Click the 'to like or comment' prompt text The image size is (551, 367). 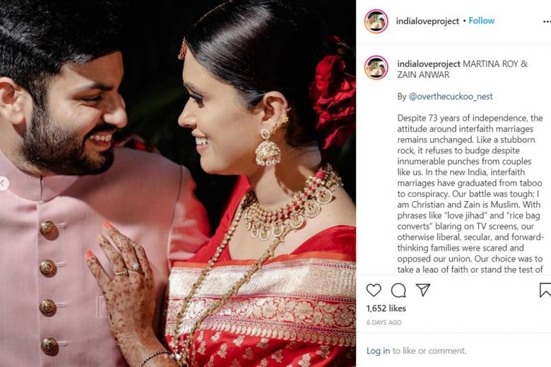[429, 351]
